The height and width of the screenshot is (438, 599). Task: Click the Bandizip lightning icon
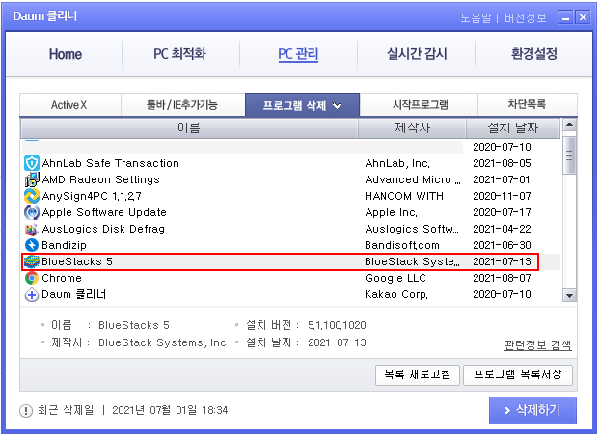pos(31,245)
